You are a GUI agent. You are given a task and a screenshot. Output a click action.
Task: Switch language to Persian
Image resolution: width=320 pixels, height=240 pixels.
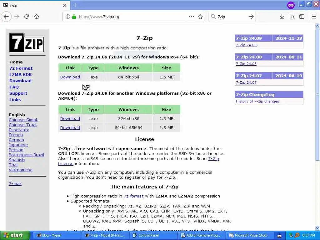[x=16, y=150]
